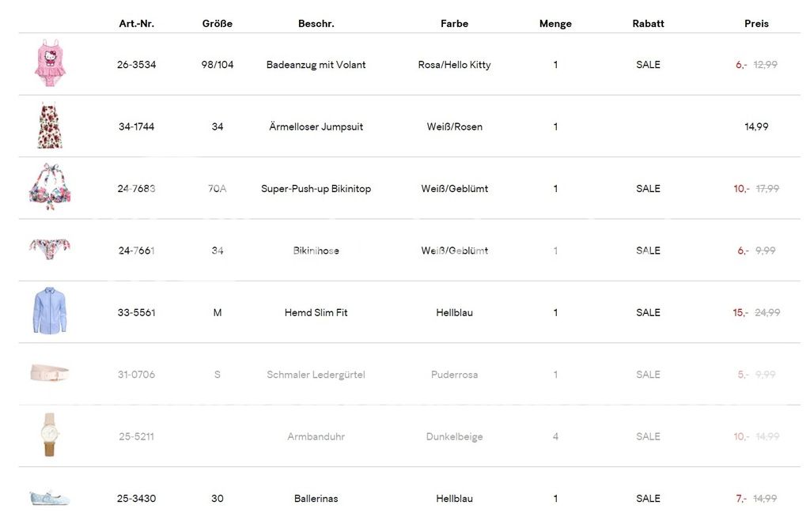
Task: Select the Preis column header
Action: tap(756, 24)
